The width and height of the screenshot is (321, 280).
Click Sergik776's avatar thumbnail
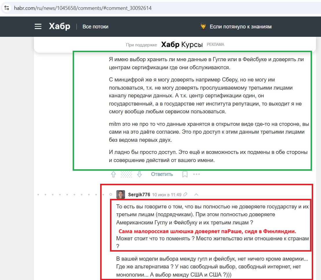(121, 194)
